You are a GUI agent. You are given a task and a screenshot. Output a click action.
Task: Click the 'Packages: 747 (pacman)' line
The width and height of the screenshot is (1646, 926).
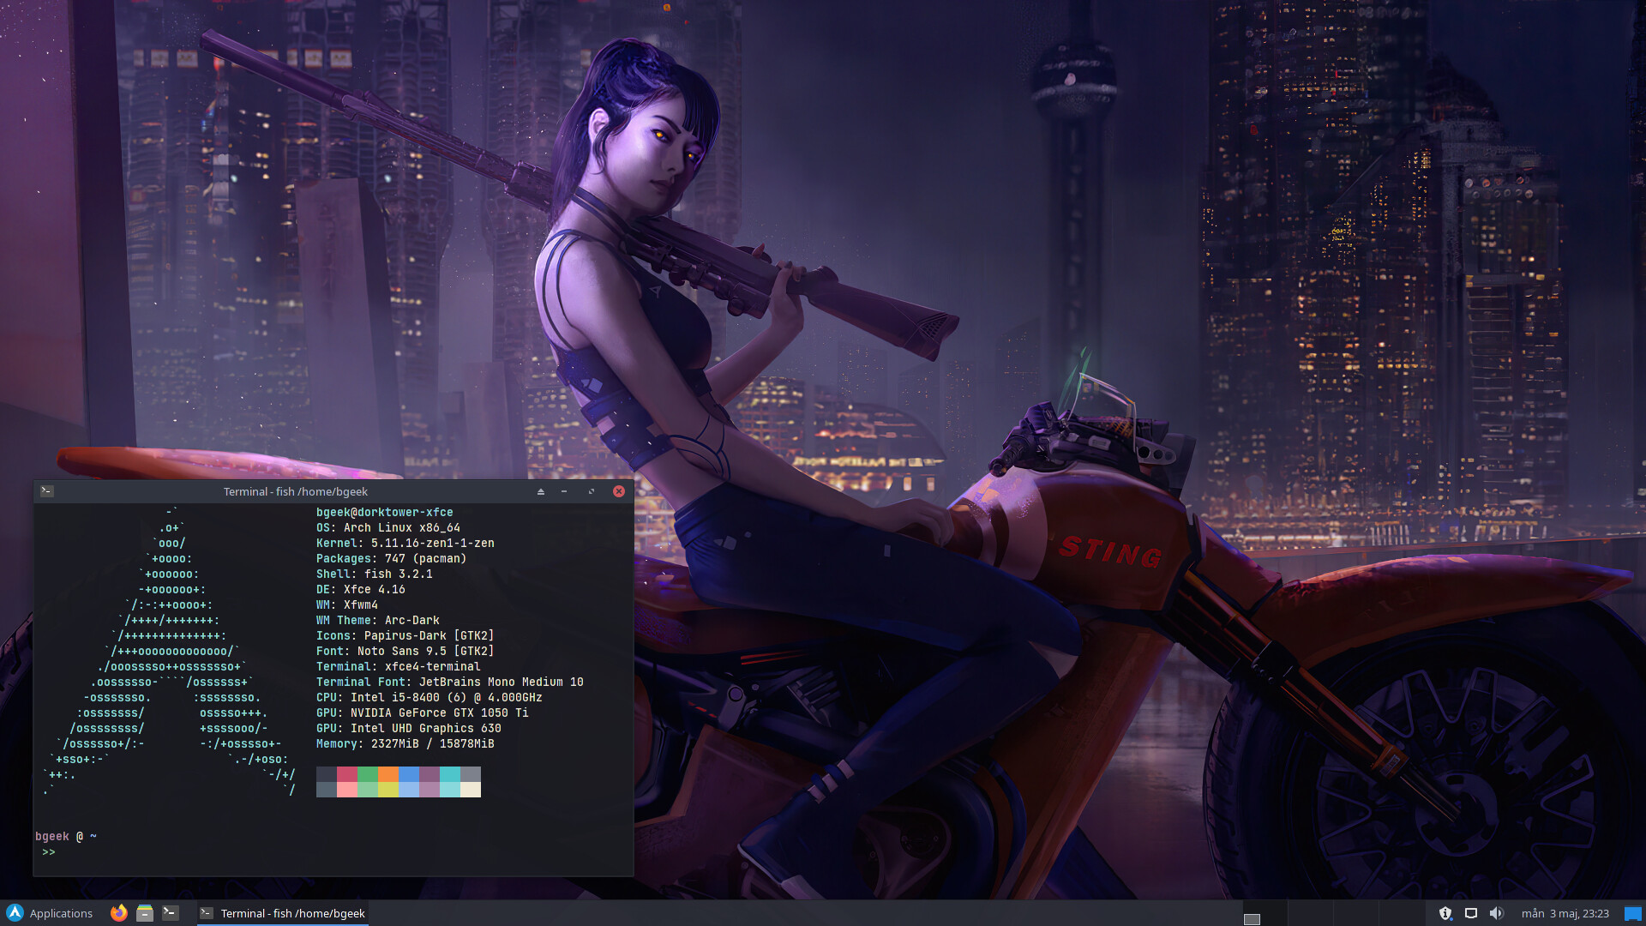[392, 558]
